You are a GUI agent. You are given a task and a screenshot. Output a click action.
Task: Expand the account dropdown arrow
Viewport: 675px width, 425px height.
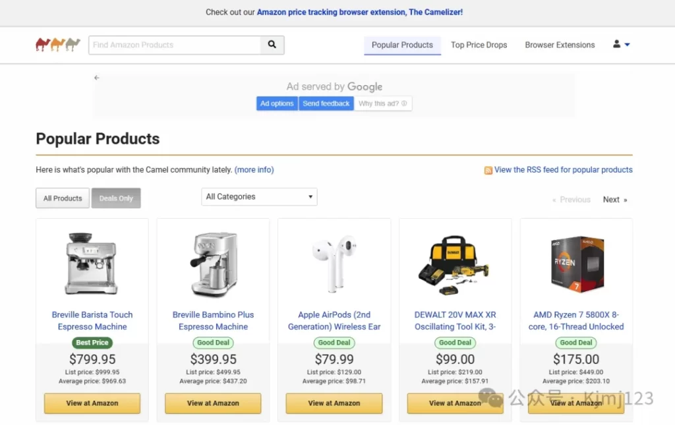[x=627, y=45]
